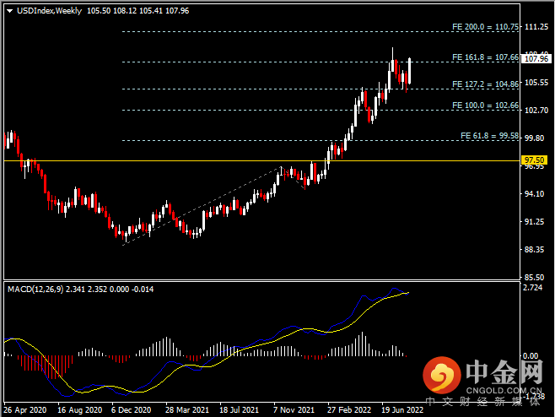This screenshot has height=417, width=555.
Task: Click the 85.50 price scale value
Action: coord(535,278)
